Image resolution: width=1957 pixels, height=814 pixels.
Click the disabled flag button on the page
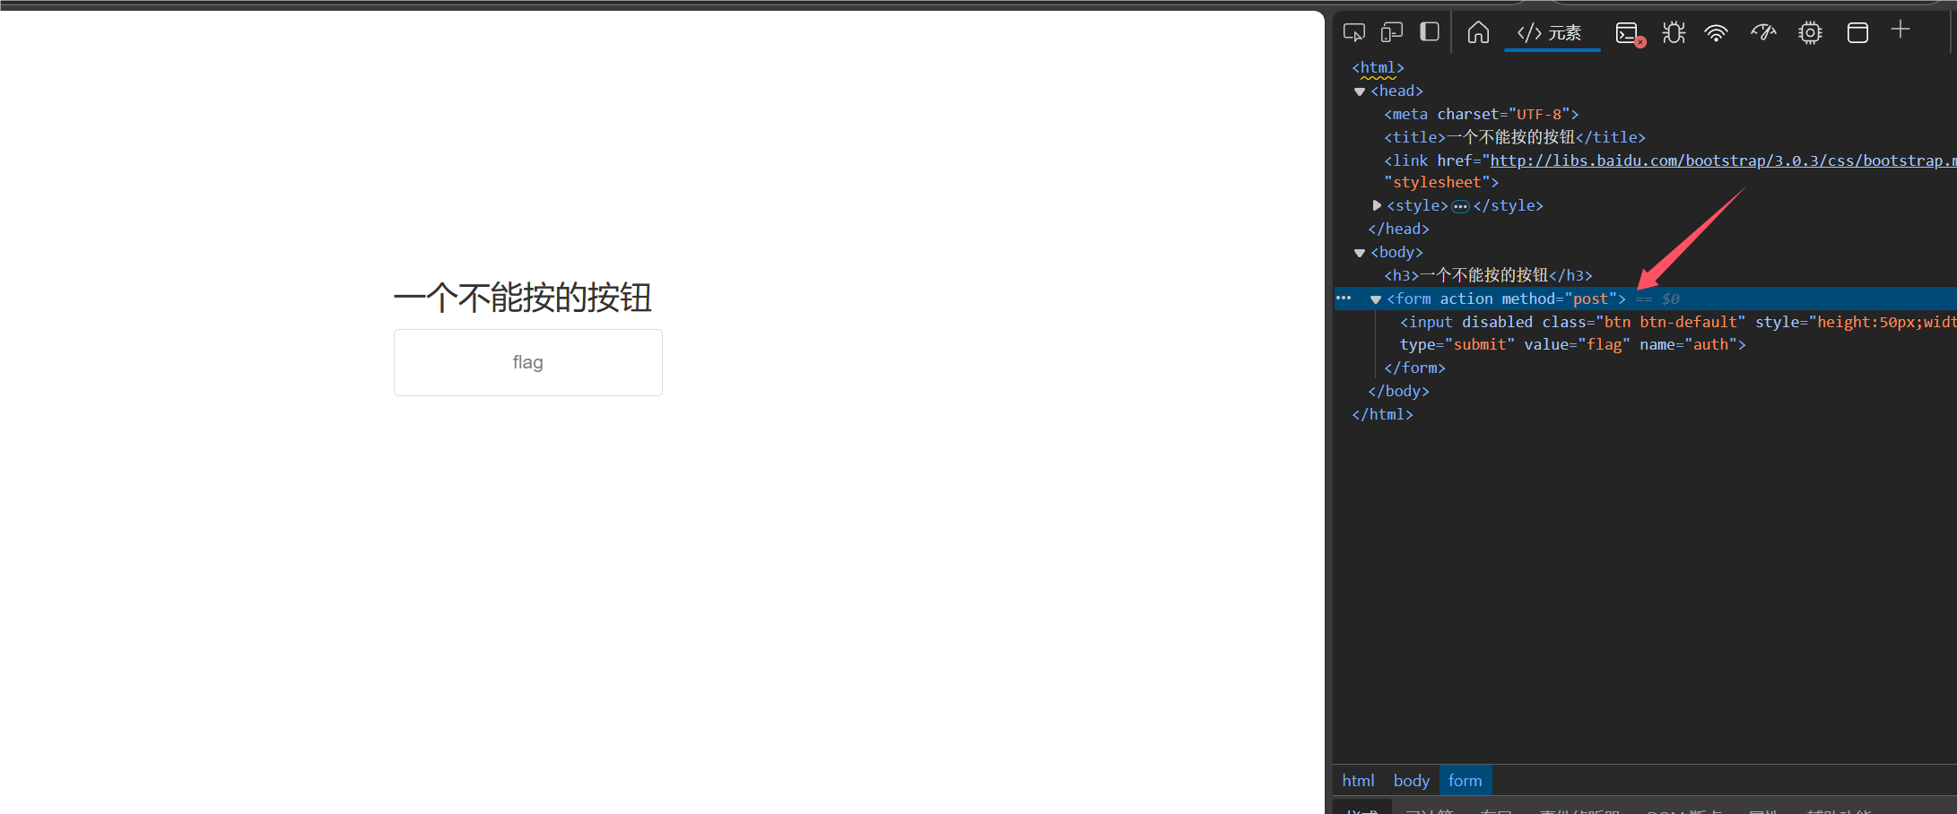(x=528, y=362)
